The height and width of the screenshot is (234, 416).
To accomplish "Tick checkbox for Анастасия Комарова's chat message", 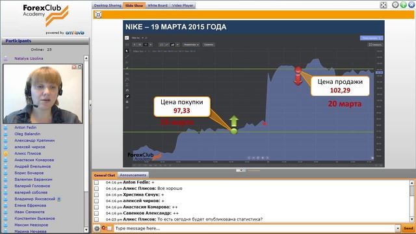I will [x=97, y=207].
